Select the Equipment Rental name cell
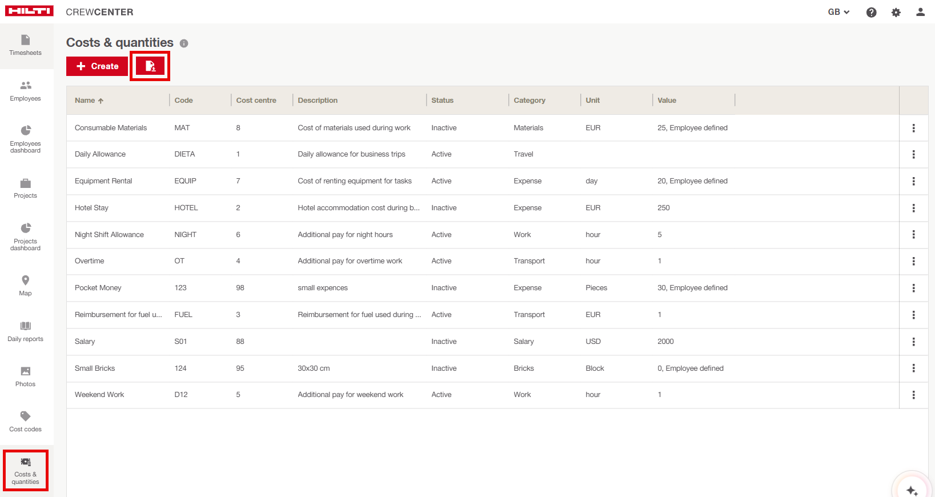 point(103,181)
